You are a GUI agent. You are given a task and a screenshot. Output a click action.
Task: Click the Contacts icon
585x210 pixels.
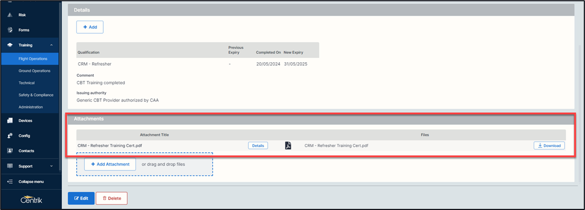pos(10,151)
